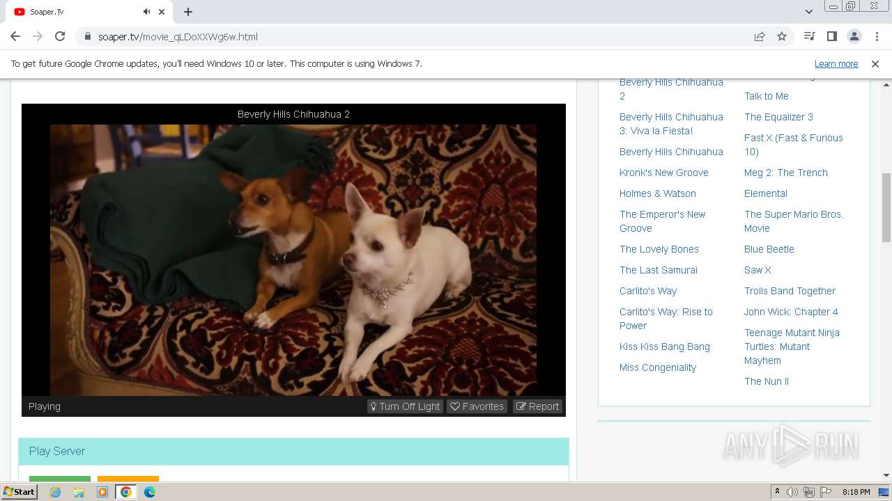Click the browser forward arrow
Image resolution: width=892 pixels, height=501 pixels.
[x=38, y=37]
